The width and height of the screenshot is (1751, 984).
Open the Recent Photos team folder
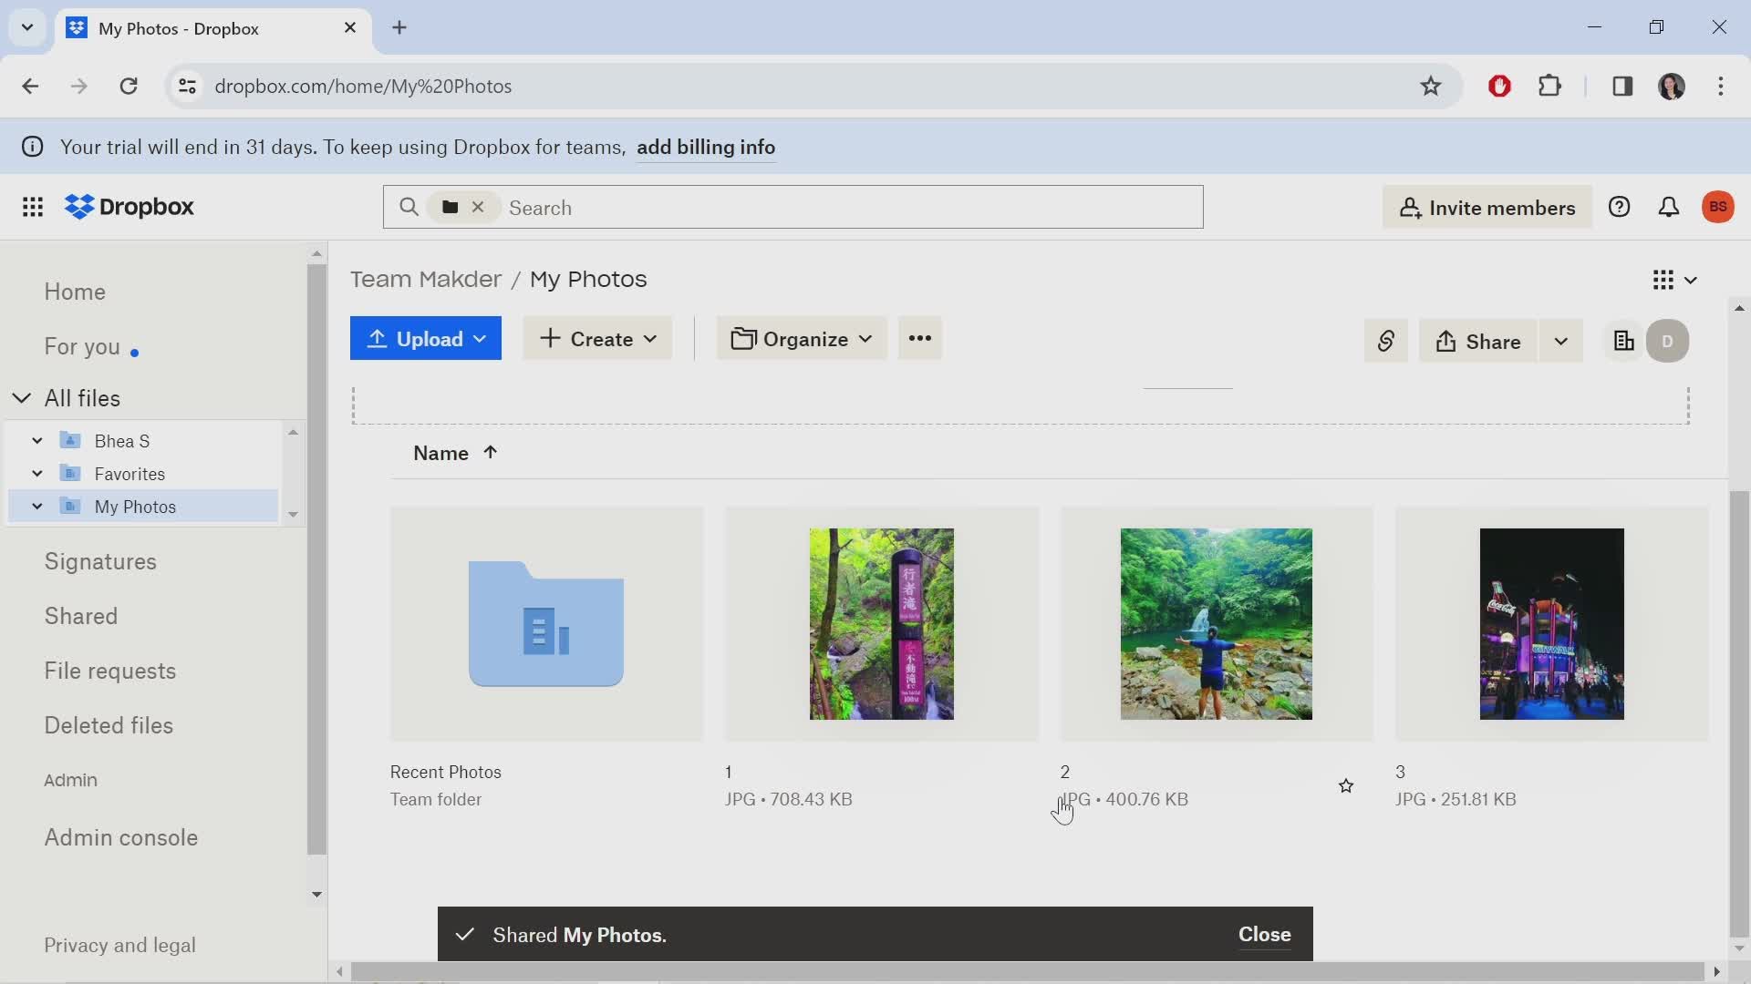546,624
